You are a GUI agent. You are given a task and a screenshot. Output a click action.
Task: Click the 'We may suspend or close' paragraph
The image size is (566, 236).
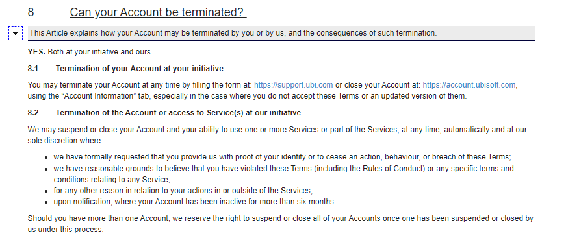277,135
